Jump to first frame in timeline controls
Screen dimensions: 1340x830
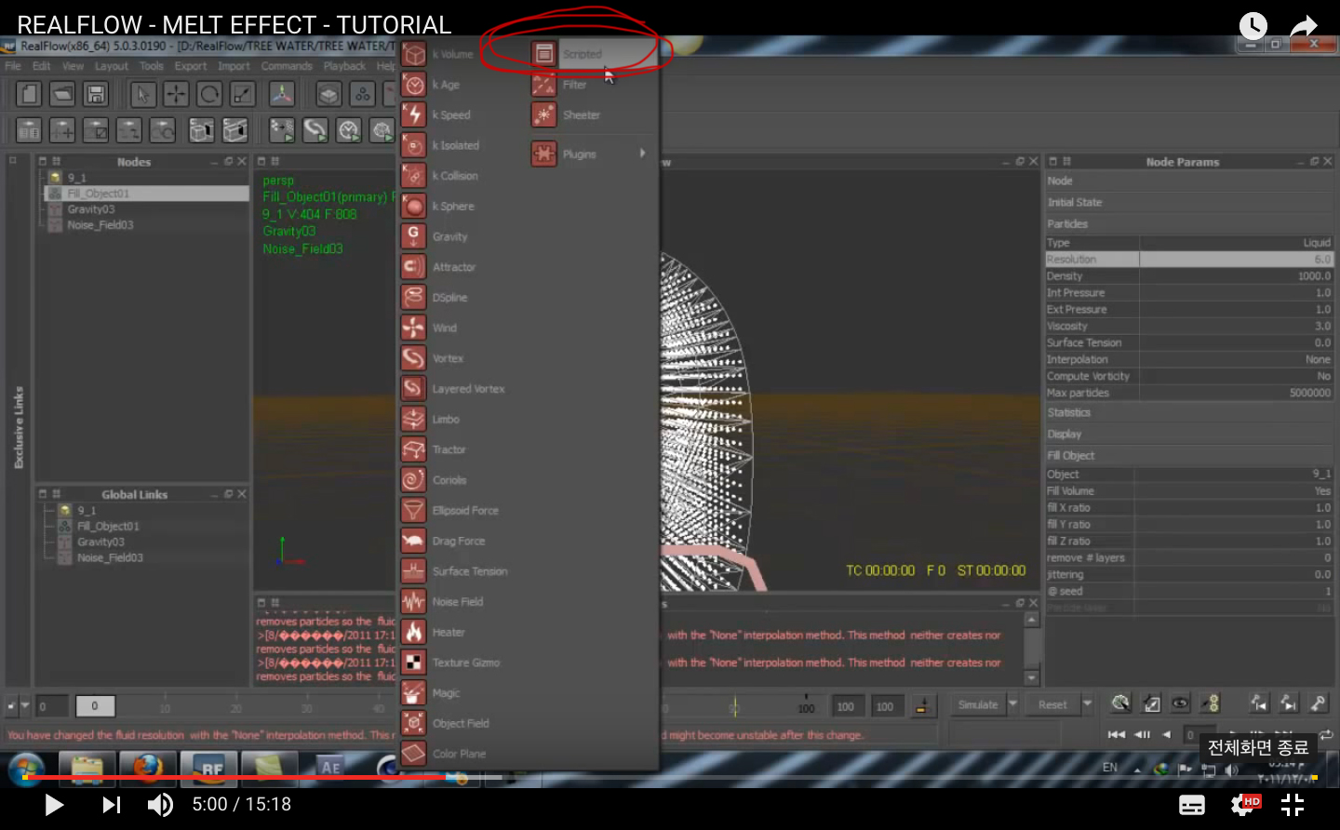pos(1116,734)
